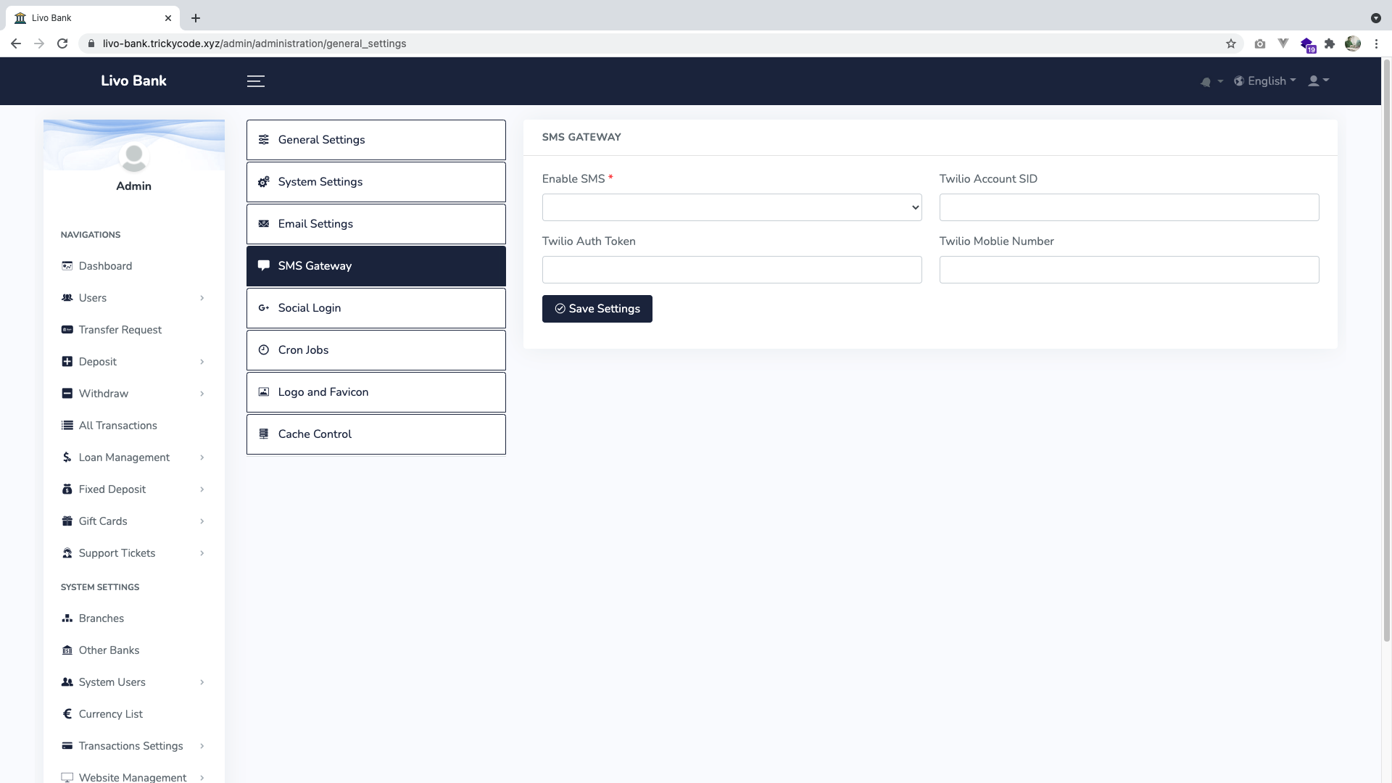Viewport: 1392px width, 783px height.
Task: Click the System Users icon
Action: (x=67, y=682)
